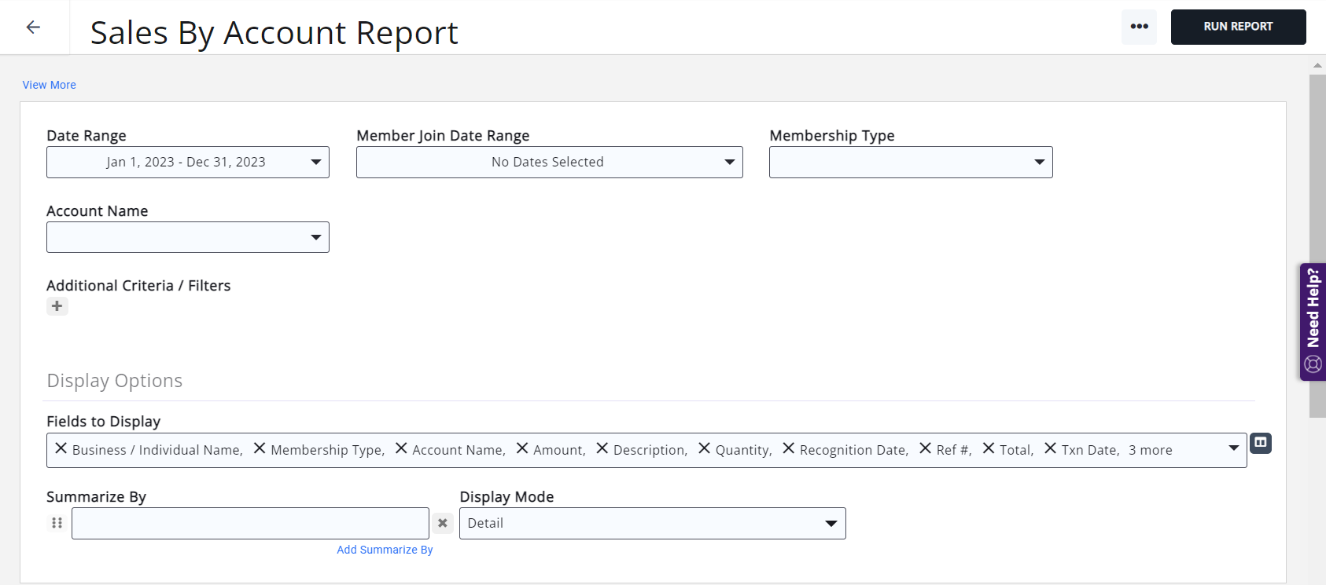Remove Business / Individual Name field
Image resolution: width=1326 pixels, height=585 pixels.
tap(61, 448)
